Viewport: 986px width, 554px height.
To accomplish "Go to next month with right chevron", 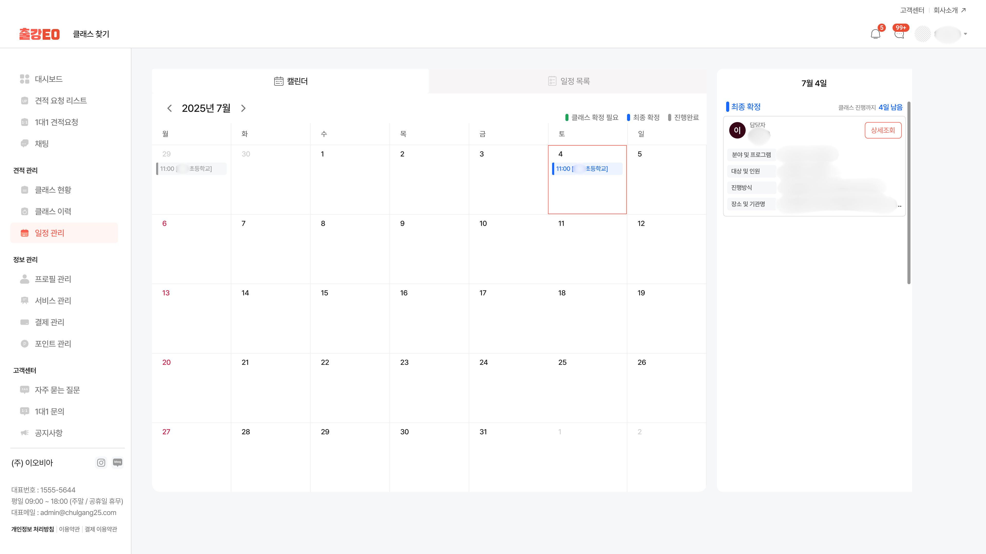I will (x=243, y=108).
